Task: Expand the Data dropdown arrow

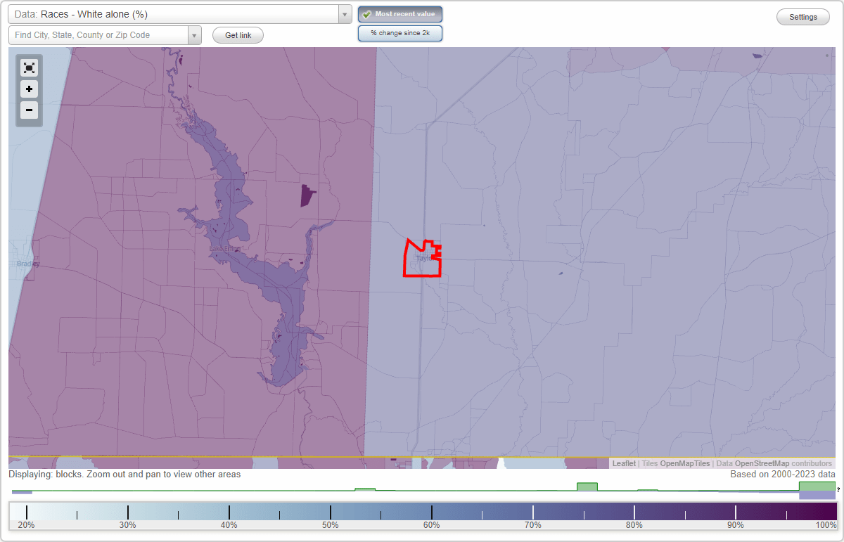Action: (344, 13)
